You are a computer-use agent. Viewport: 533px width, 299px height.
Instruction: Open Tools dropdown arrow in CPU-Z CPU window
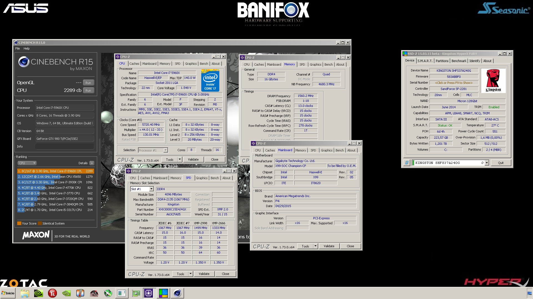point(180,159)
